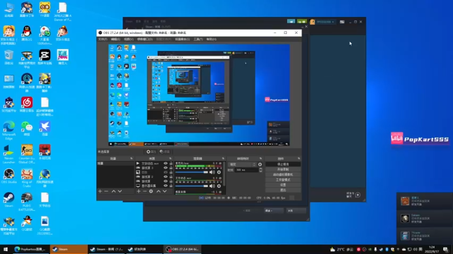Click the transition duration stepper arrows
This screenshot has width=453, height=254.
[260, 170]
